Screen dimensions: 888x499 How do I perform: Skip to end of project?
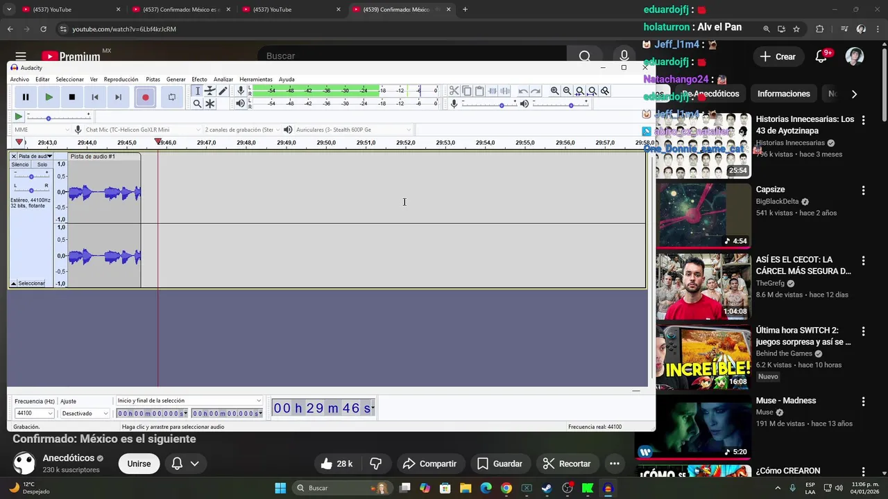pyautogui.click(x=118, y=97)
